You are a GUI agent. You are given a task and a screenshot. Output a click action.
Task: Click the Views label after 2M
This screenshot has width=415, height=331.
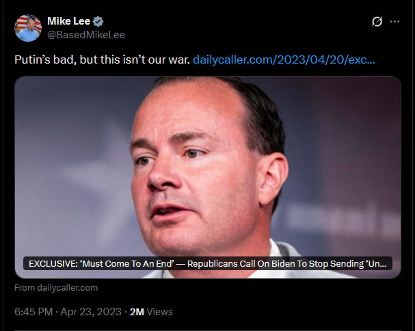159,312
